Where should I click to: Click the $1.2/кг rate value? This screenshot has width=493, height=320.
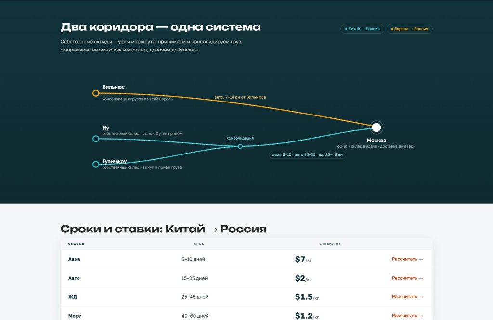coord(307,316)
